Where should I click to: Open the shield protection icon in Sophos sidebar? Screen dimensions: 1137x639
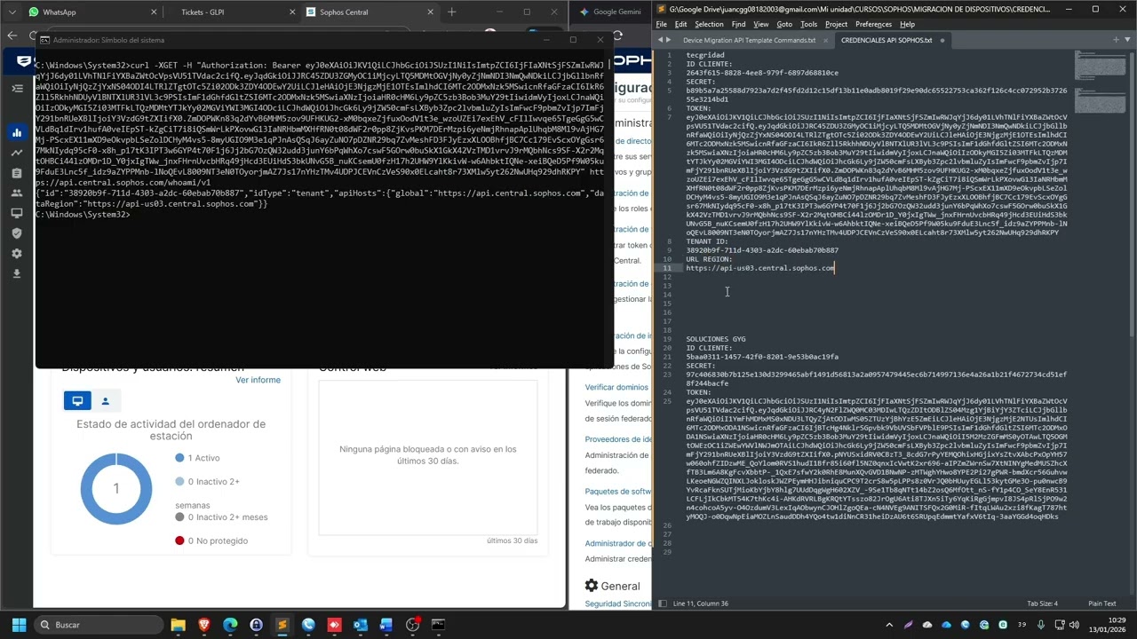(17, 233)
